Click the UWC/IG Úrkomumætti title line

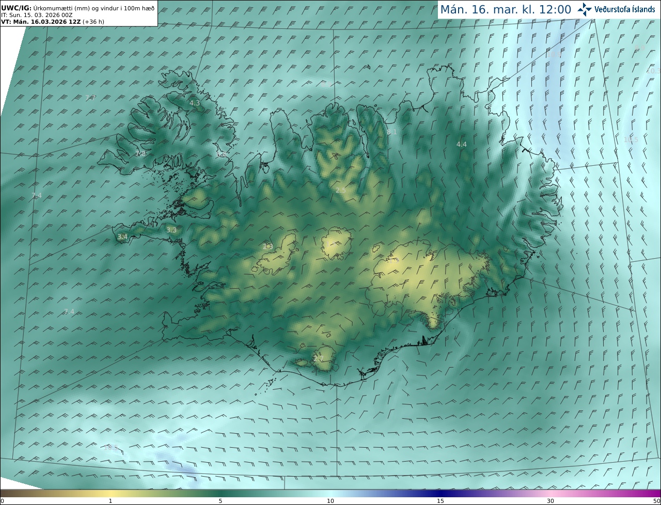click(x=78, y=9)
